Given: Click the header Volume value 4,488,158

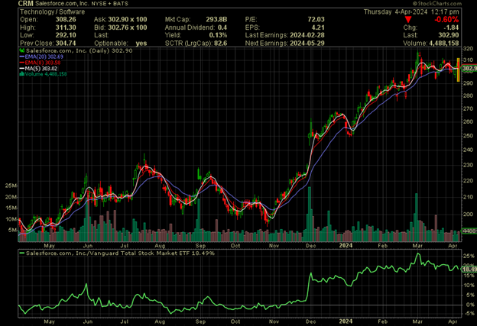Looking at the screenshot, I should pyautogui.click(x=444, y=44).
